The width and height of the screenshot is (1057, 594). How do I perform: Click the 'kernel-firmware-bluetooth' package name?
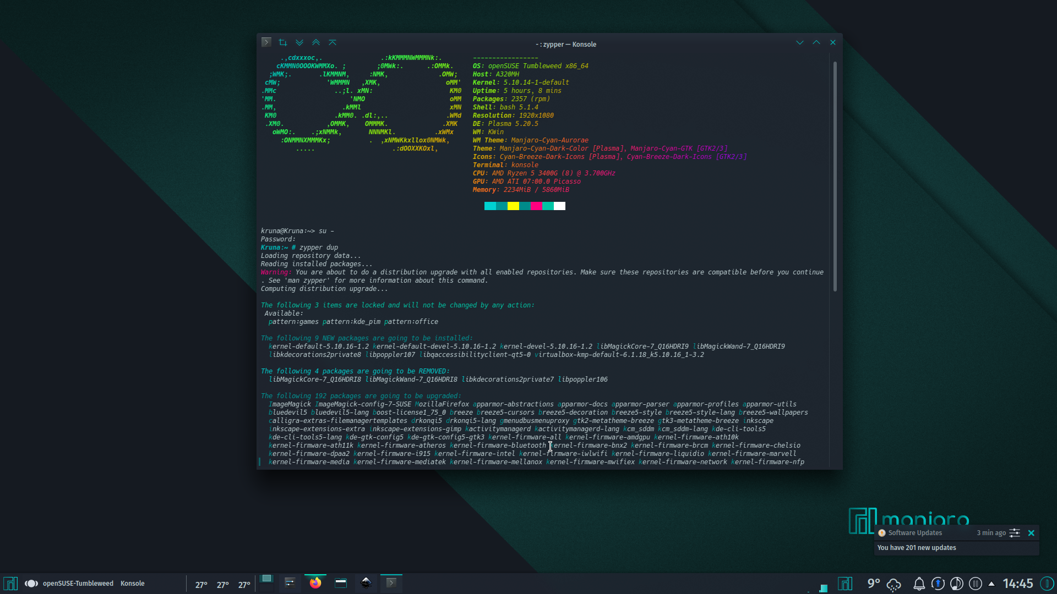[498, 446]
